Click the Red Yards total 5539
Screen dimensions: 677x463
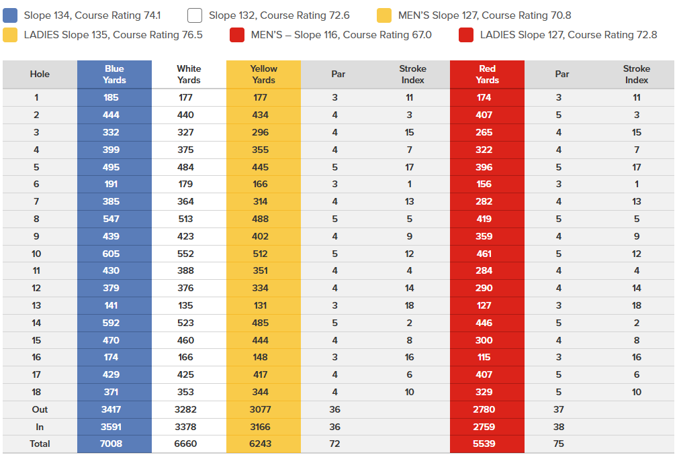484,444
